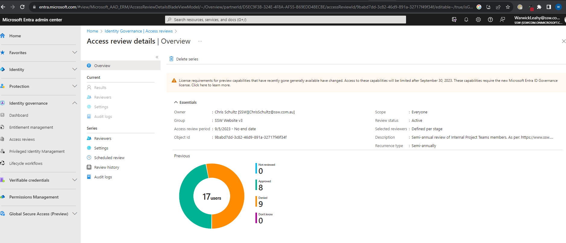
Task: Open Cloud Shell icon in header
Action: coord(454,20)
